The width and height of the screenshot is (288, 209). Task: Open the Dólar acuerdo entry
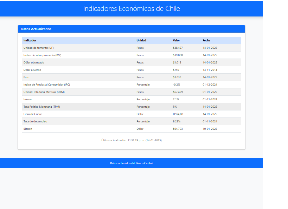tap(32, 70)
